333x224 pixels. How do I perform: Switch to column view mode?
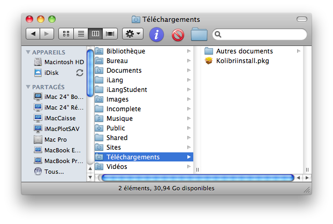pyautogui.click(x=95, y=34)
